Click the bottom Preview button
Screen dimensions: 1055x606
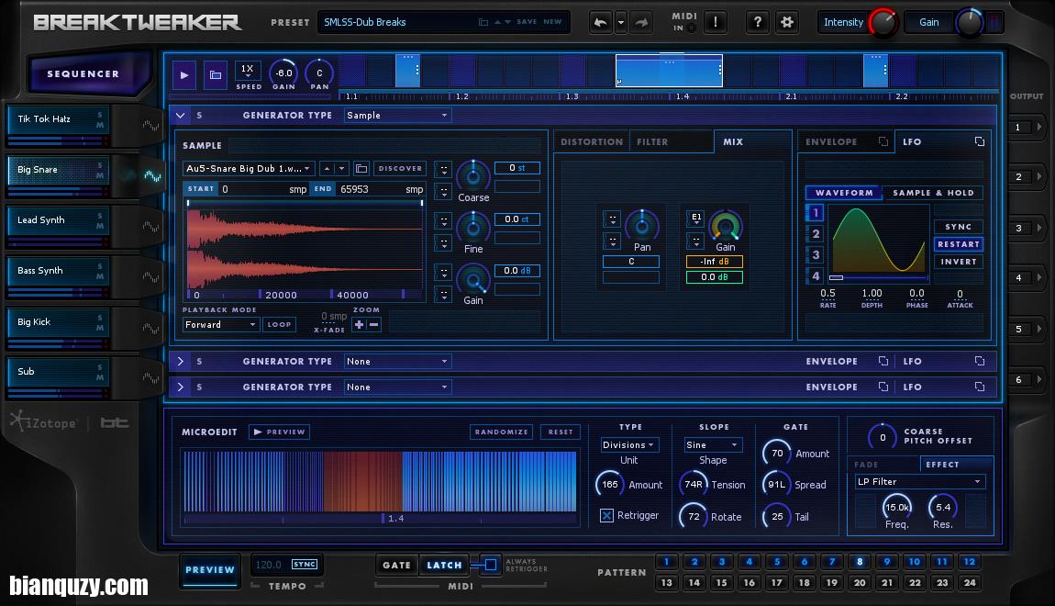tap(210, 569)
